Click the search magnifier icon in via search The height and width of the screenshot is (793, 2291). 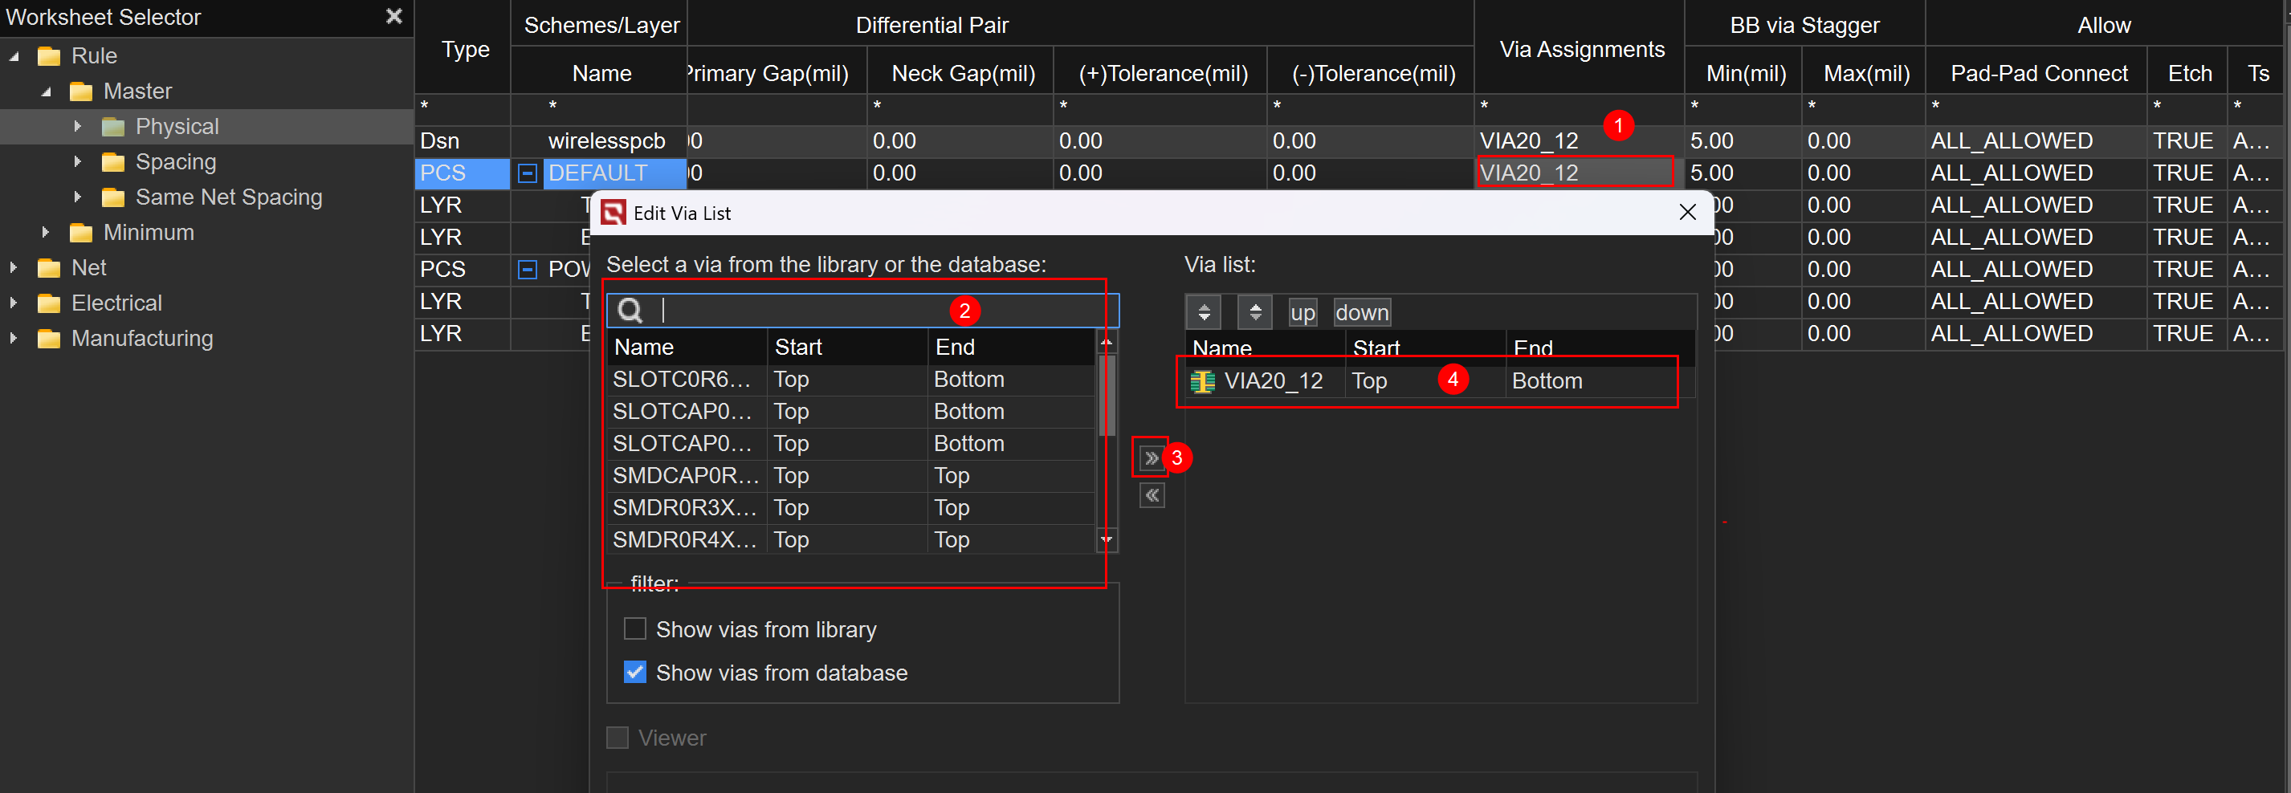[630, 311]
